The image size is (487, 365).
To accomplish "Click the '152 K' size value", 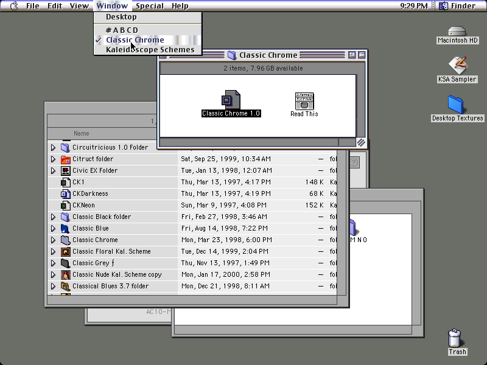I will [x=314, y=206].
